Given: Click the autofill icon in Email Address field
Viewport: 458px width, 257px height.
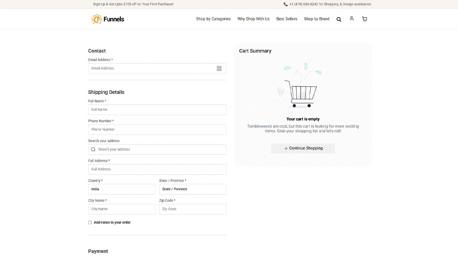Looking at the screenshot, I should pyautogui.click(x=219, y=69).
